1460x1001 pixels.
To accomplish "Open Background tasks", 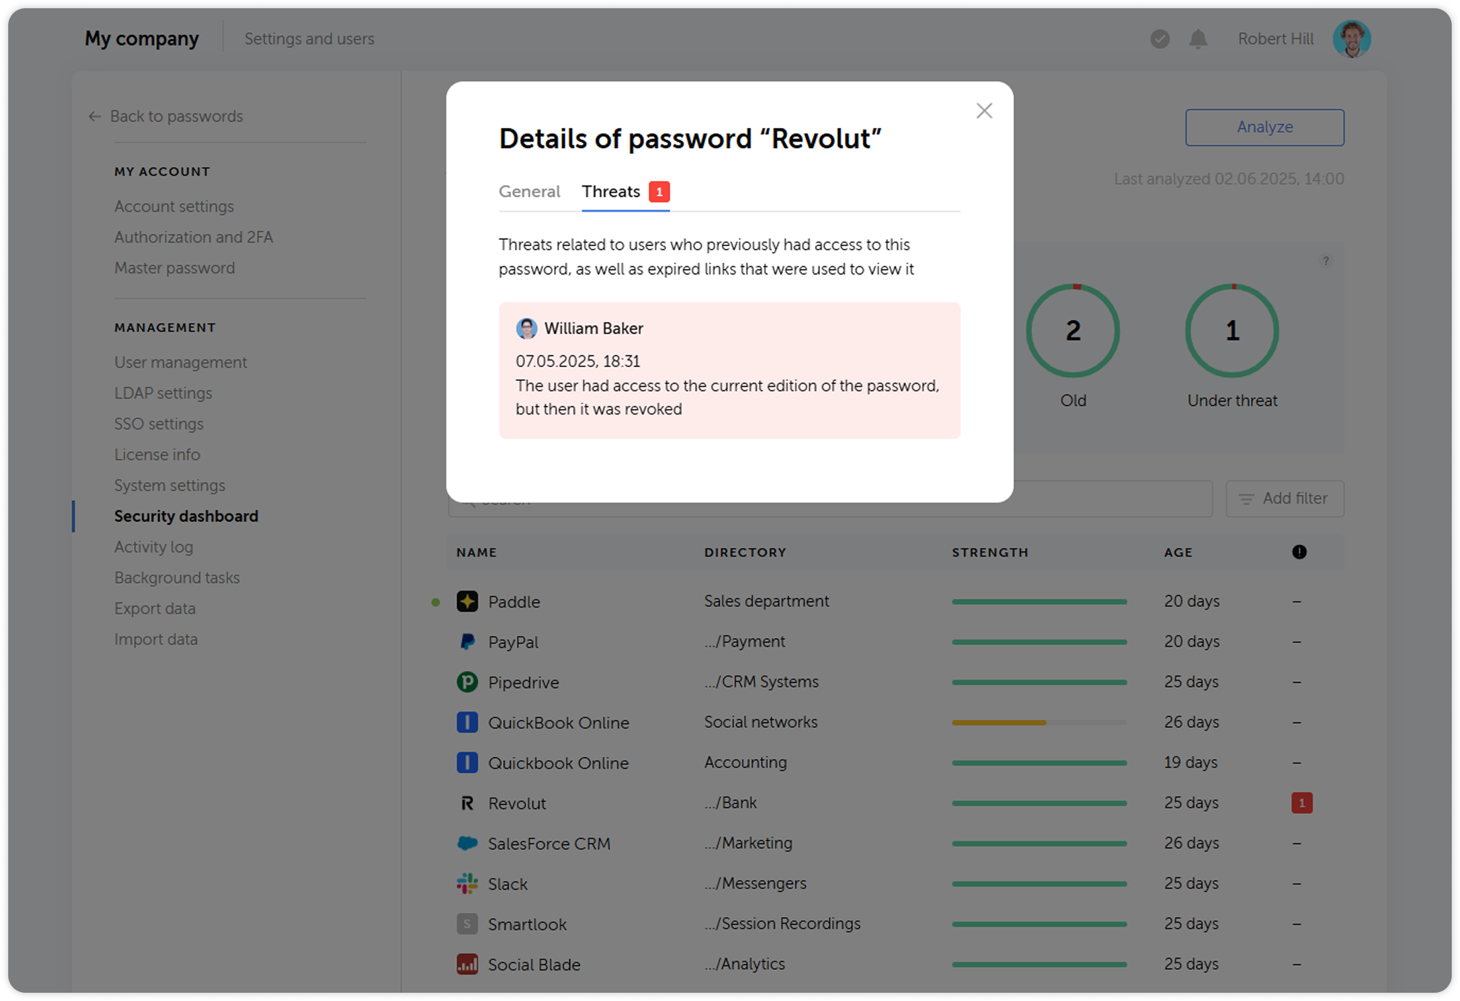I will click(177, 578).
